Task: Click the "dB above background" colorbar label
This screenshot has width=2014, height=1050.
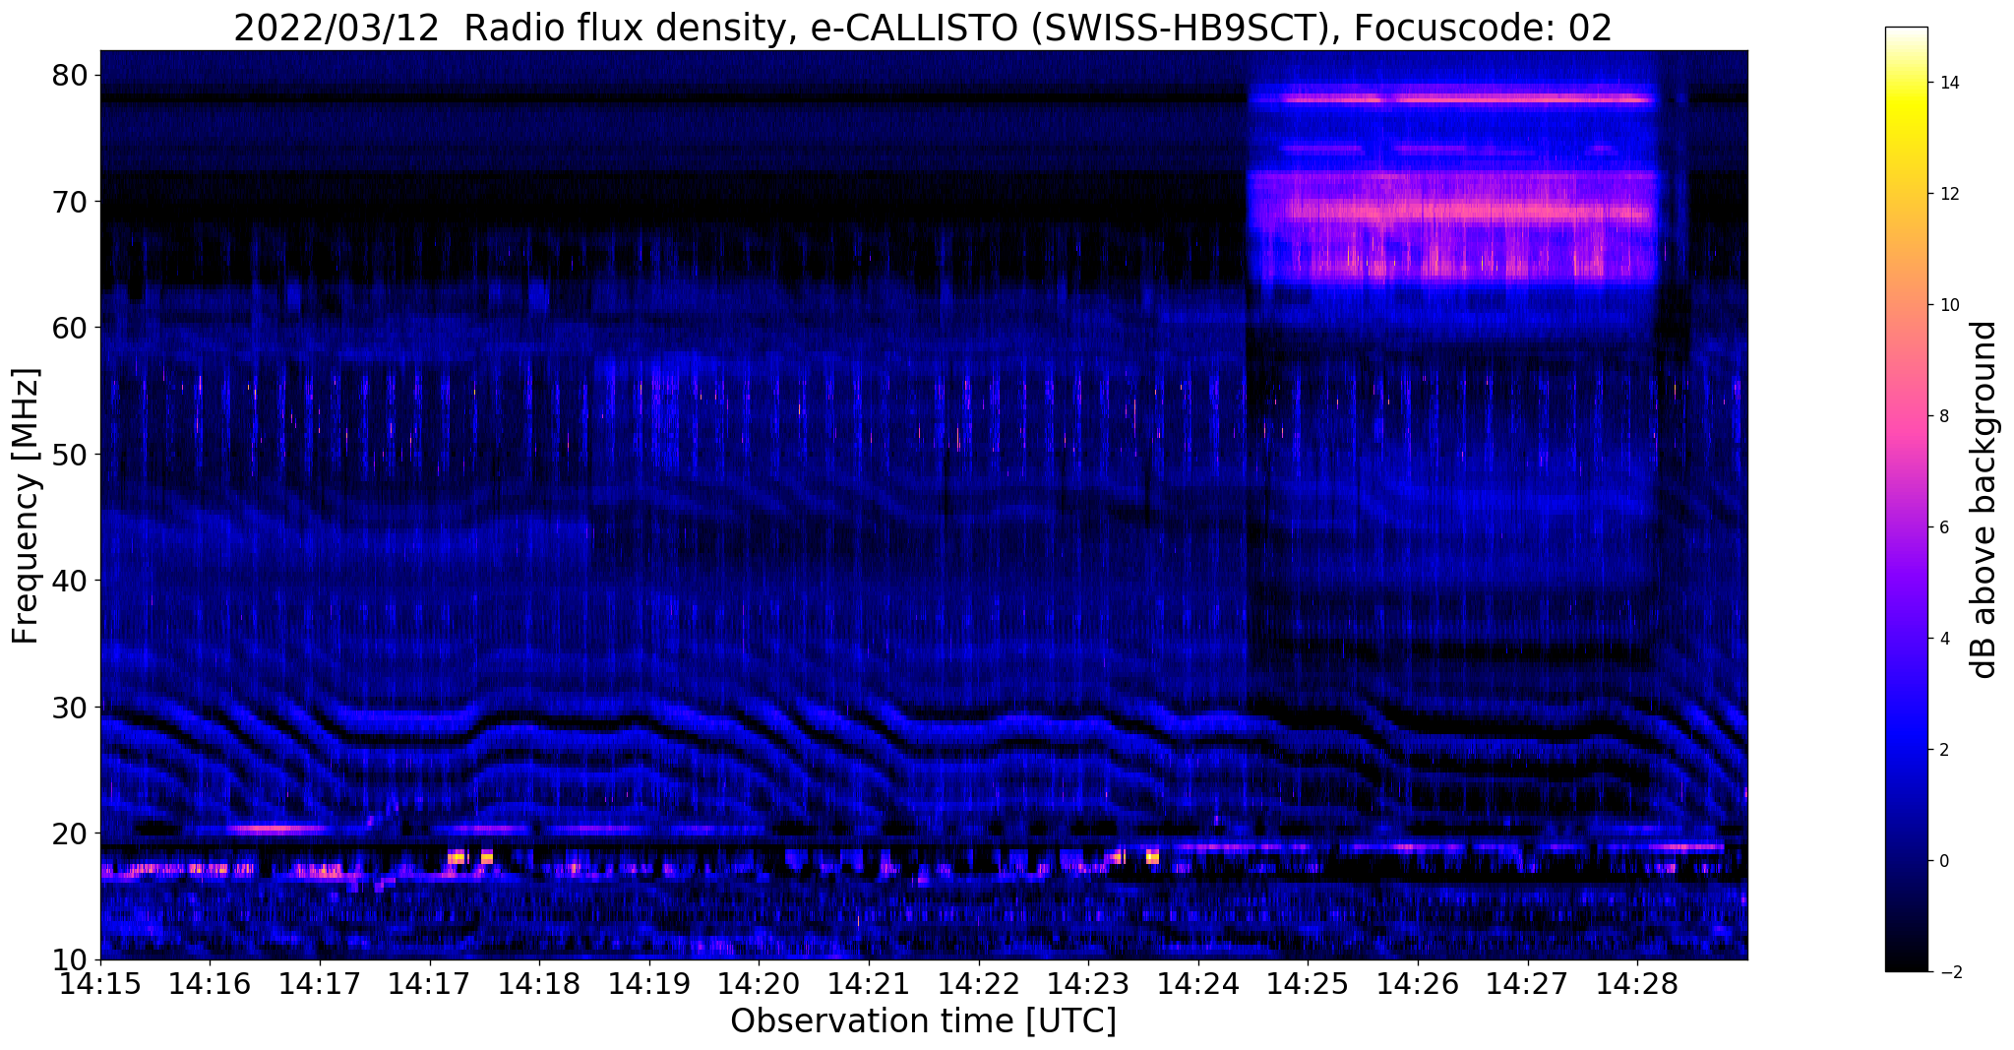Action: pos(1984,500)
